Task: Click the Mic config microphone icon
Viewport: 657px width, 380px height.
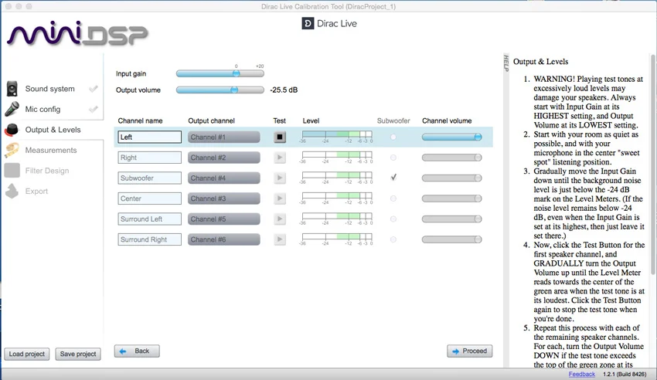Action: 12,109
